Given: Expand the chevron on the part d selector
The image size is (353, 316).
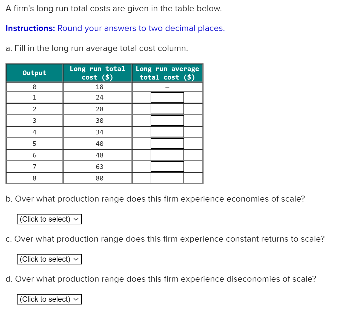Looking at the screenshot, I should coord(76,299).
